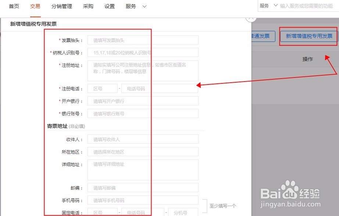Click the 收件人 input field
Screen dimensions: 339x216
point(143,139)
